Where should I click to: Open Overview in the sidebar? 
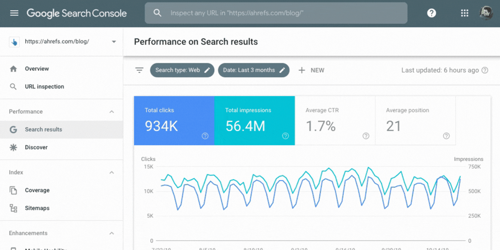coord(61,69)
